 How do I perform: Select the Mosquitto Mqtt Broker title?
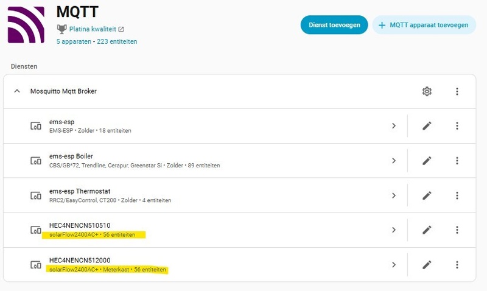pos(63,91)
